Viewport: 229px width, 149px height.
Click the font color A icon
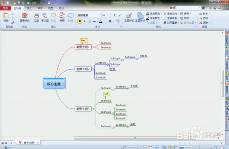pyautogui.click(x=101, y=21)
